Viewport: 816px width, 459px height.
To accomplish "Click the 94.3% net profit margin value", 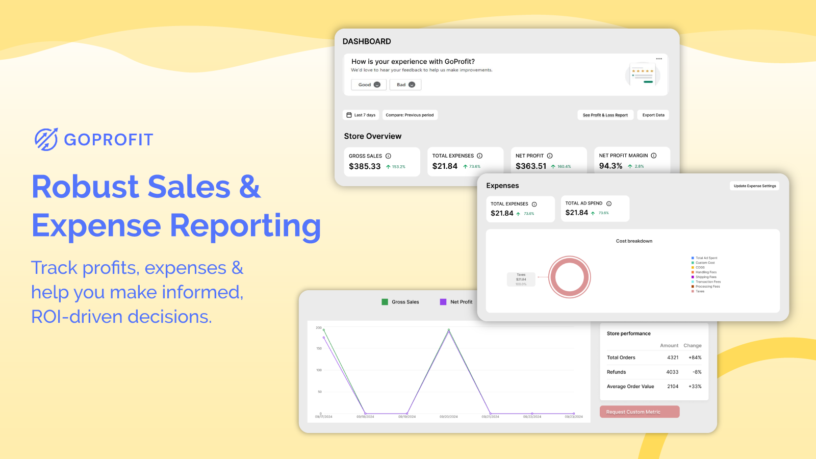I will pos(610,166).
